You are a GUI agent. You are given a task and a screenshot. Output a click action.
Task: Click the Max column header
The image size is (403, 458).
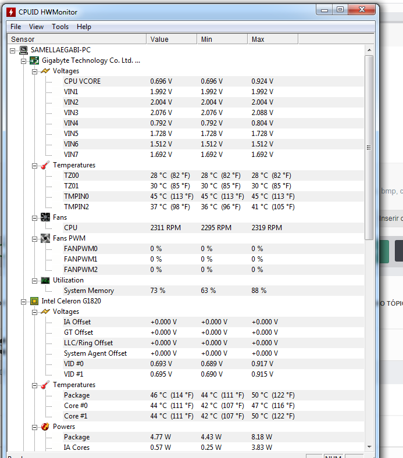(273, 39)
